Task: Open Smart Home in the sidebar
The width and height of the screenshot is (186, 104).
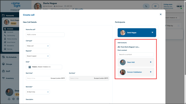Action: [x=11, y=42]
